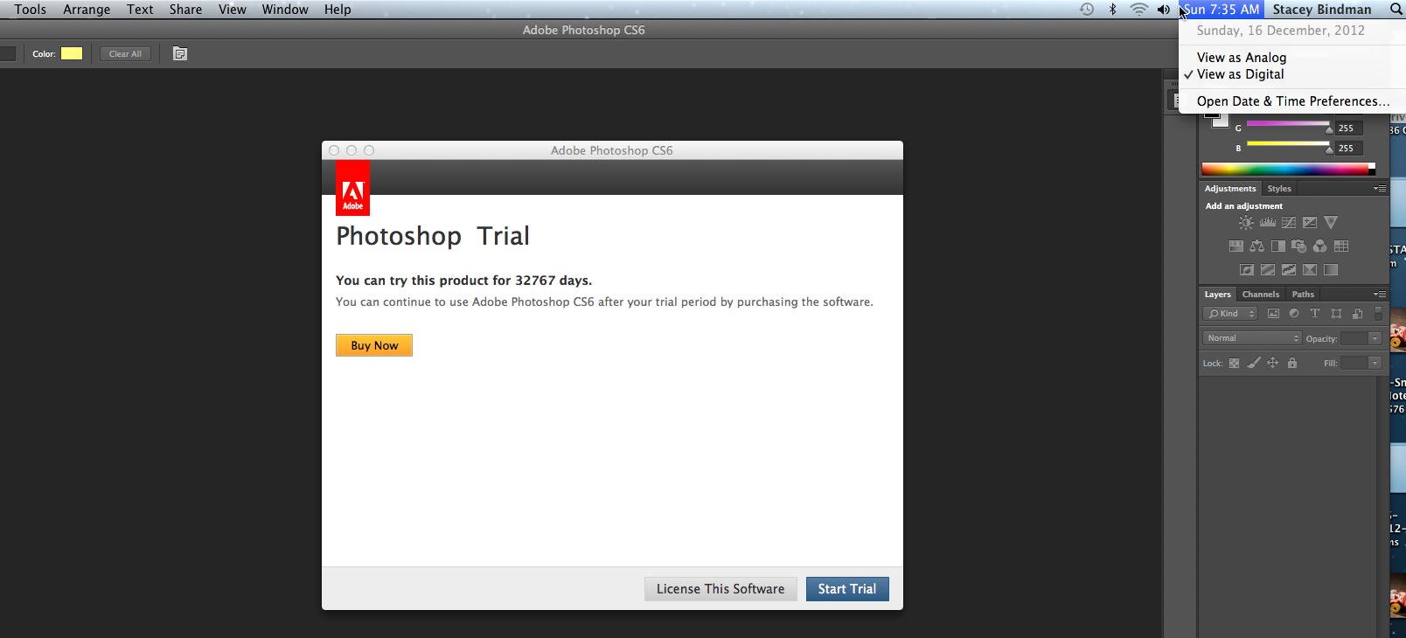
Task: Lock layer position
Action: click(x=1273, y=363)
